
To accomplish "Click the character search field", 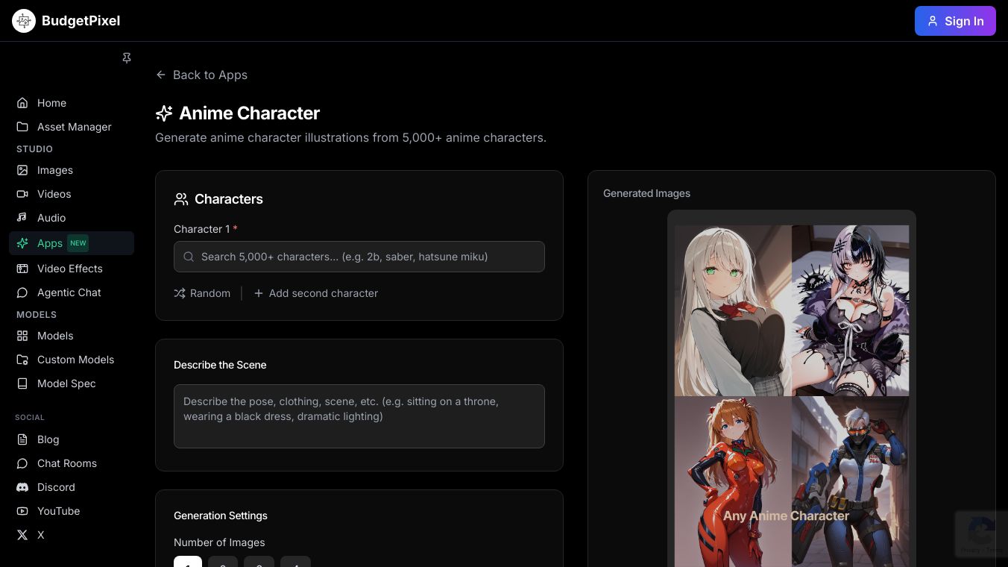I will (x=359, y=257).
